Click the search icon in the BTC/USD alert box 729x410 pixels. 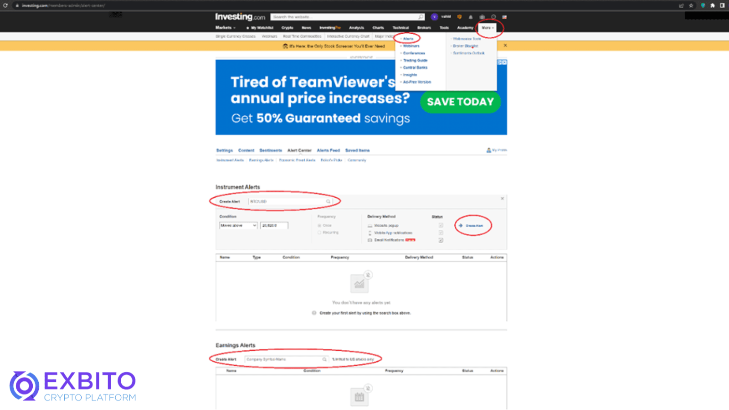coord(328,201)
